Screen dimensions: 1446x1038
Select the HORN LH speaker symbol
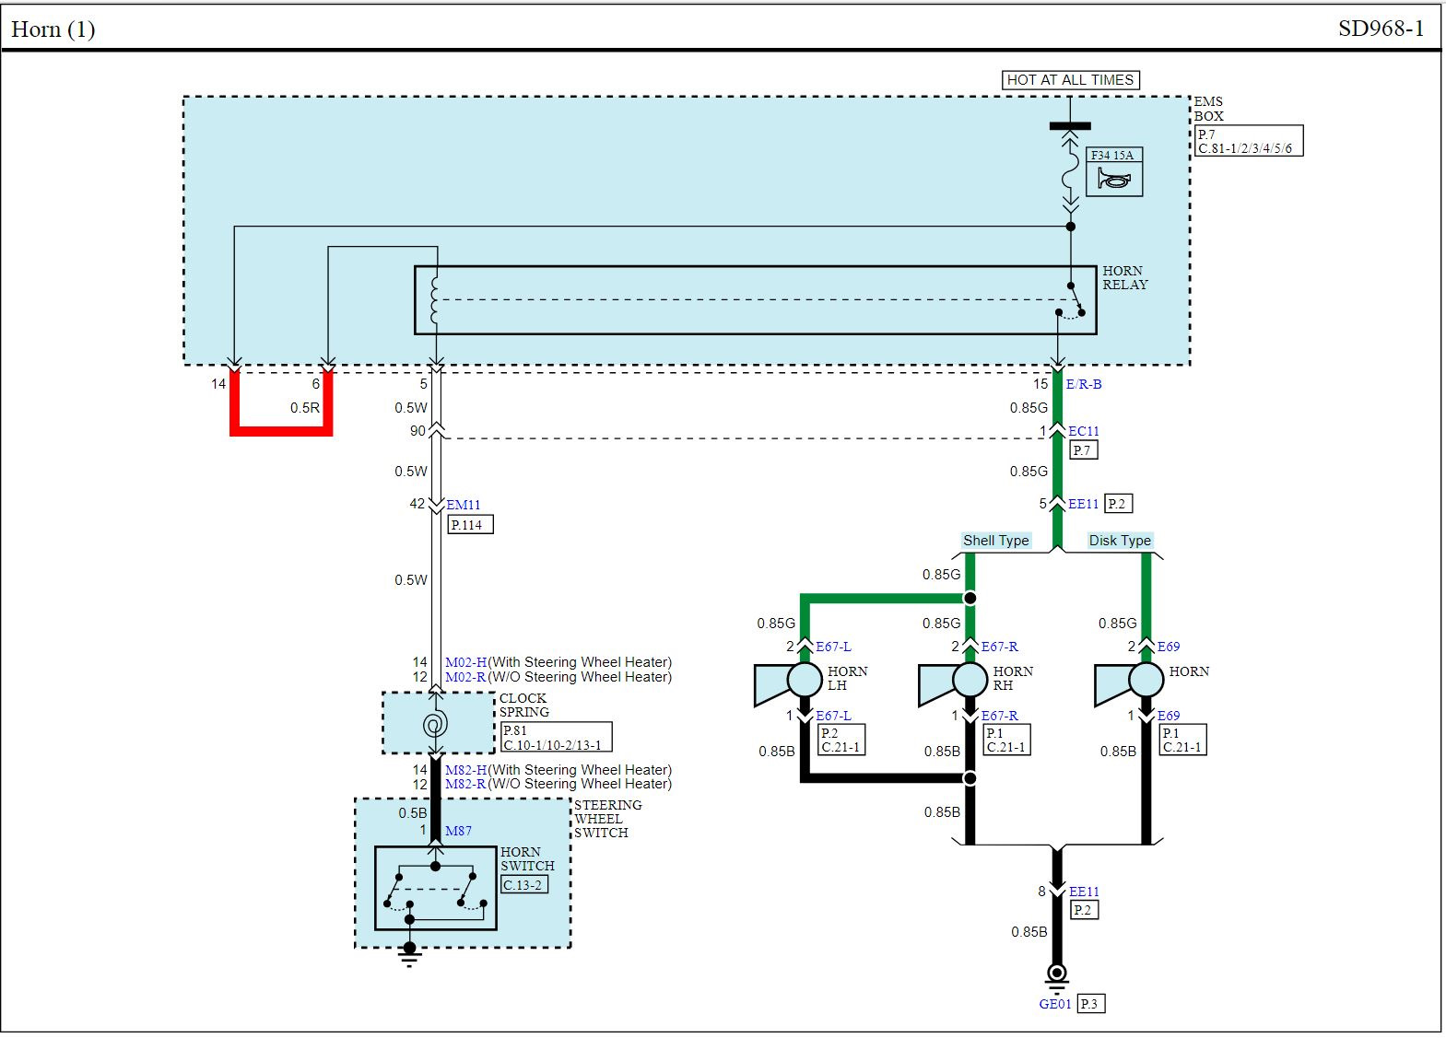pos(788,682)
